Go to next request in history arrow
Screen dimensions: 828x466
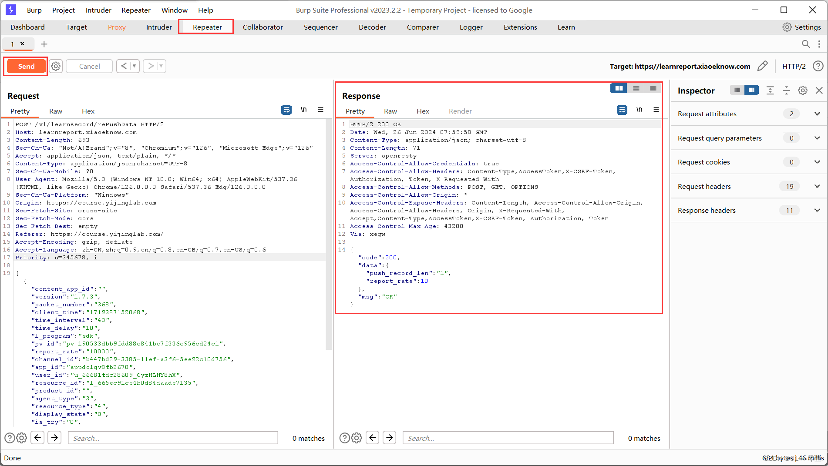151,66
